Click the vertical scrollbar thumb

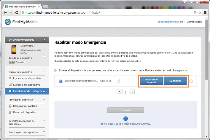pyautogui.click(x=207, y=50)
